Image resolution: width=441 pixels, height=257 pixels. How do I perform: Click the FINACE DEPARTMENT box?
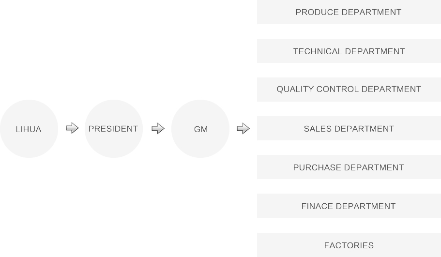pos(349,206)
